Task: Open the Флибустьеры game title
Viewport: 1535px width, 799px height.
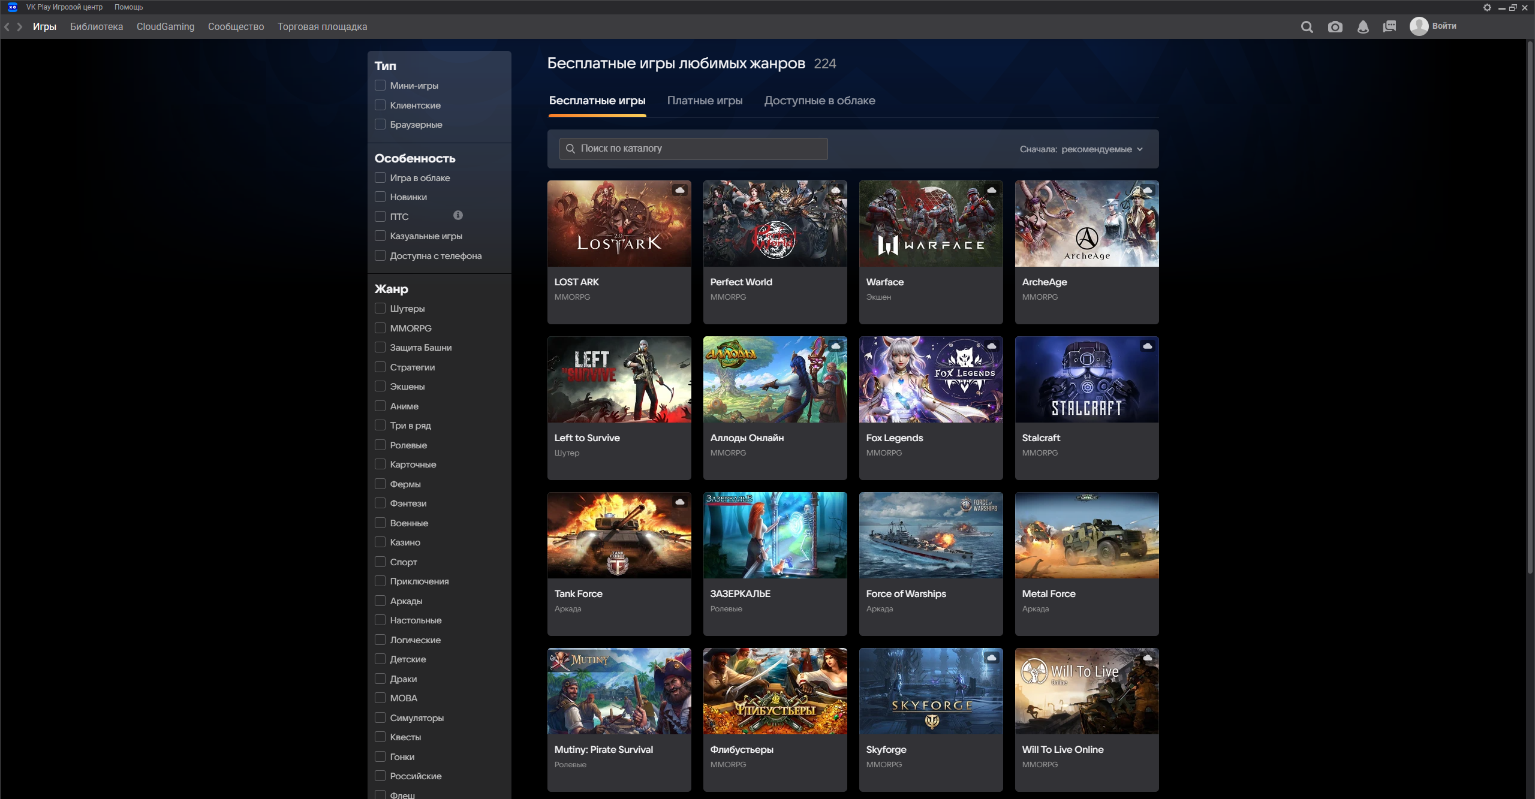Action: coord(742,749)
